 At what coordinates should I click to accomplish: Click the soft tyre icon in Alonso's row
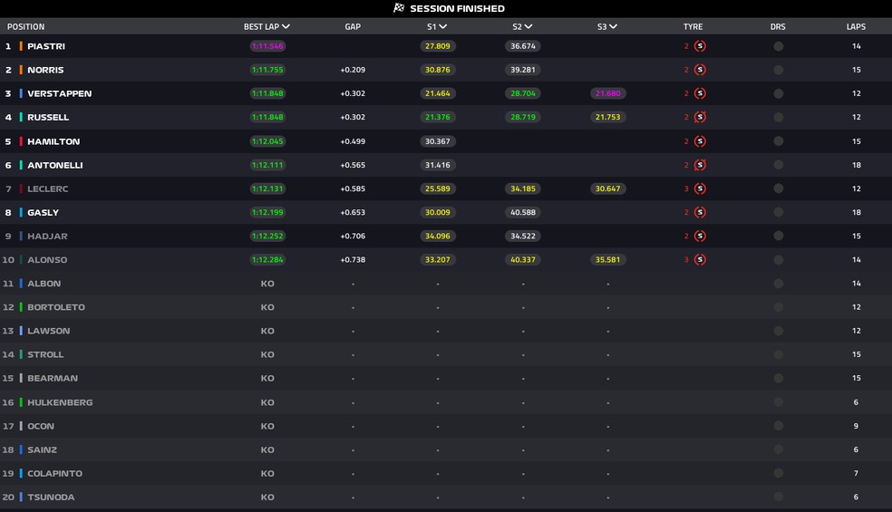[701, 259]
